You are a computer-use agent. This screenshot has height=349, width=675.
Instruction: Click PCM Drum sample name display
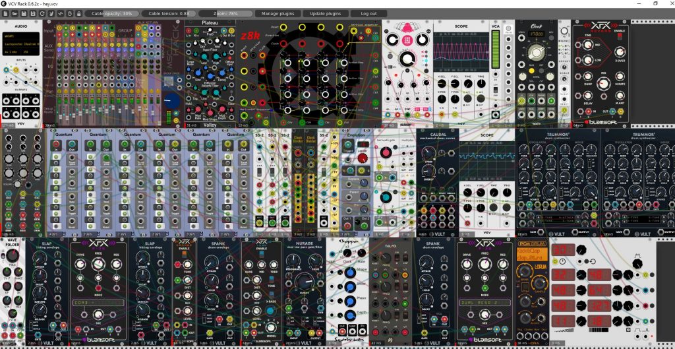(532, 254)
